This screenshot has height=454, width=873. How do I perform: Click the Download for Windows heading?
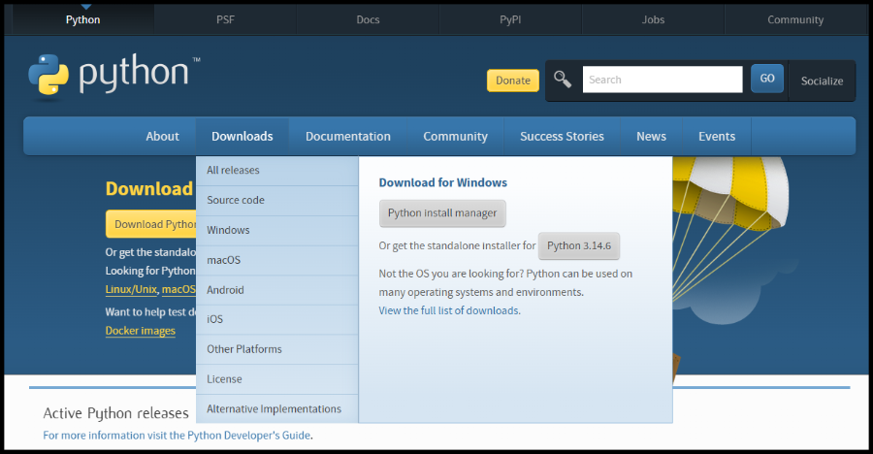(x=442, y=182)
